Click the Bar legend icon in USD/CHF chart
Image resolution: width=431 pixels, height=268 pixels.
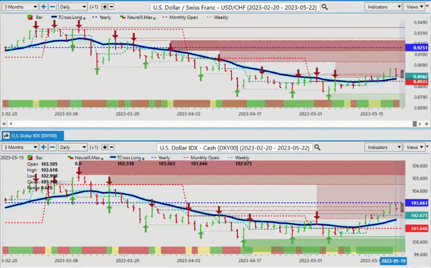pos(30,17)
